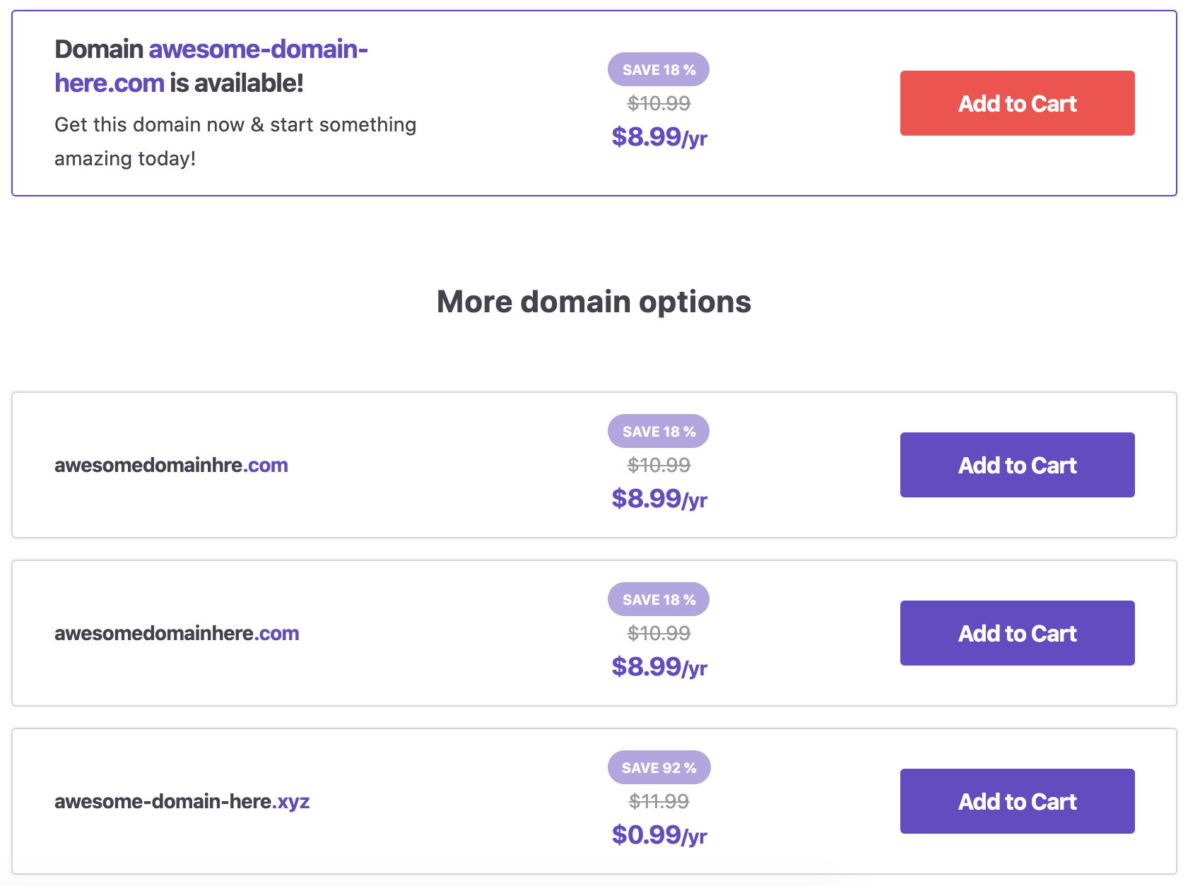Click the 'Get this domain now' description text
The height and width of the screenshot is (886, 1183).
click(235, 125)
